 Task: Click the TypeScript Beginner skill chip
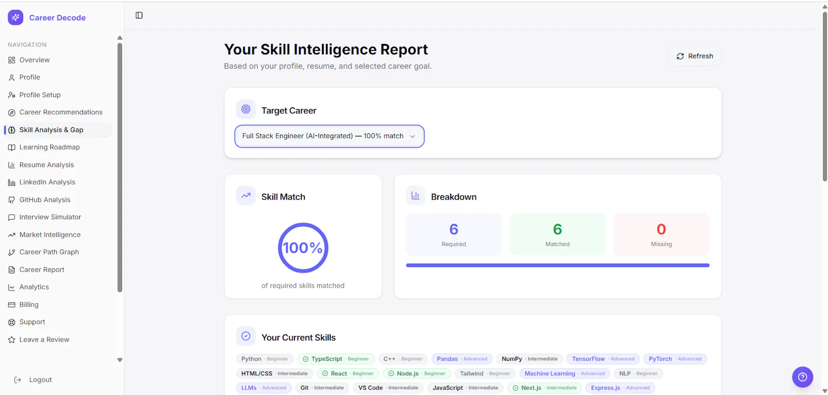pyautogui.click(x=336, y=359)
